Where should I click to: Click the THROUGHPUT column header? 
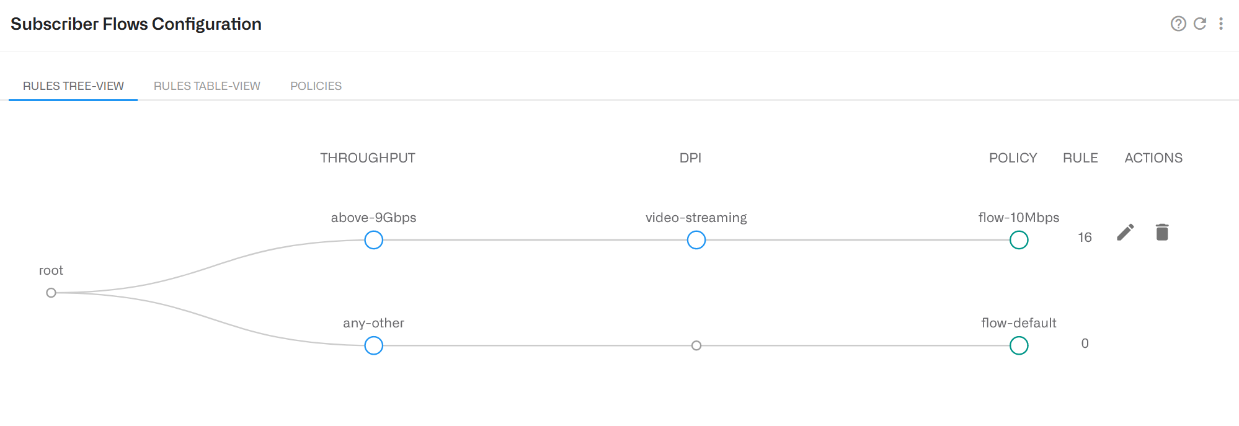click(x=368, y=158)
